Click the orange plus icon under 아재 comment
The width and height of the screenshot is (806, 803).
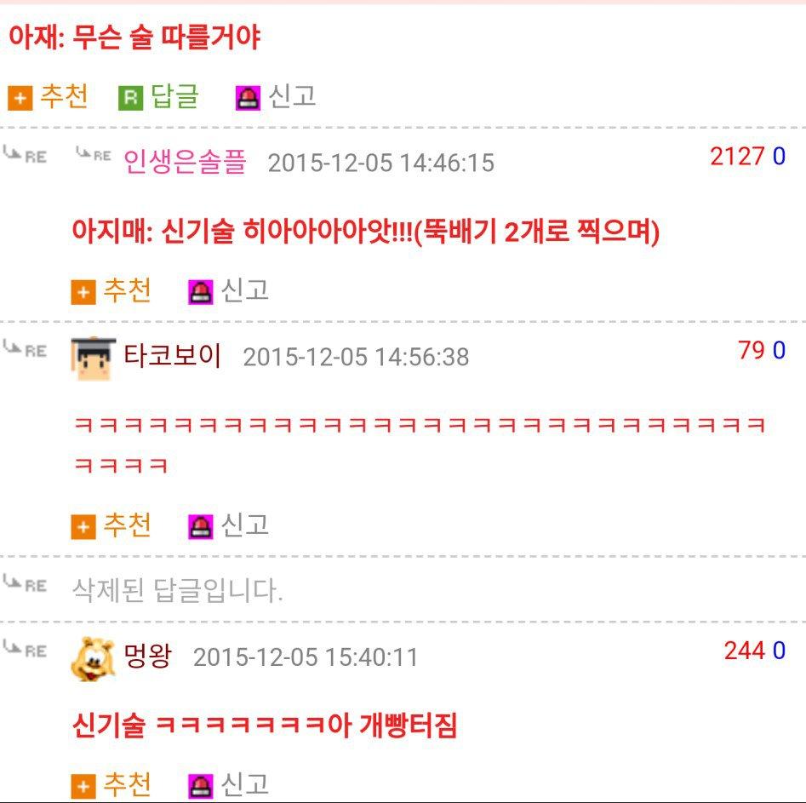tap(20, 98)
